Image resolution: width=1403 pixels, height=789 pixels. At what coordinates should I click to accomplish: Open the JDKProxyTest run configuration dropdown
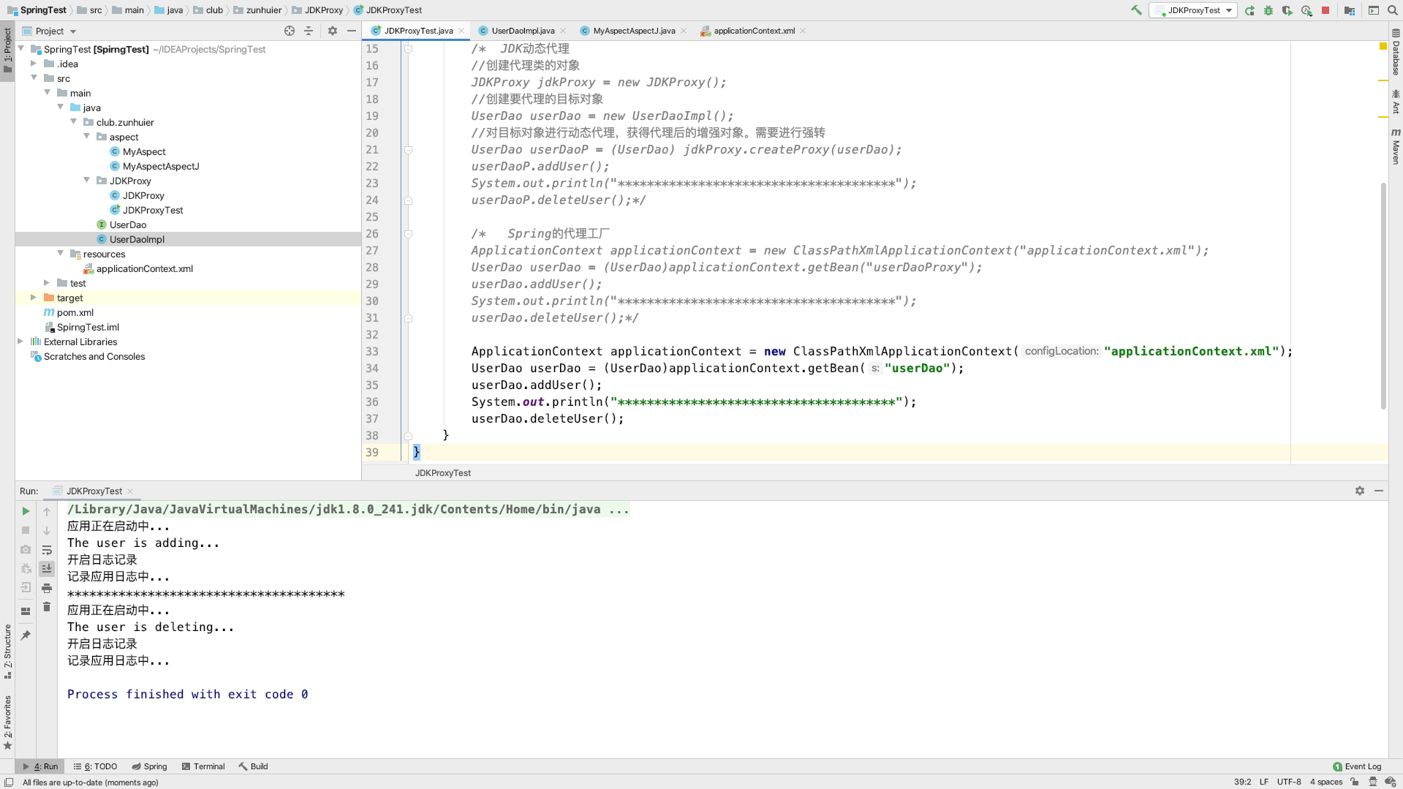pyautogui.click(x=1193, y=10)
